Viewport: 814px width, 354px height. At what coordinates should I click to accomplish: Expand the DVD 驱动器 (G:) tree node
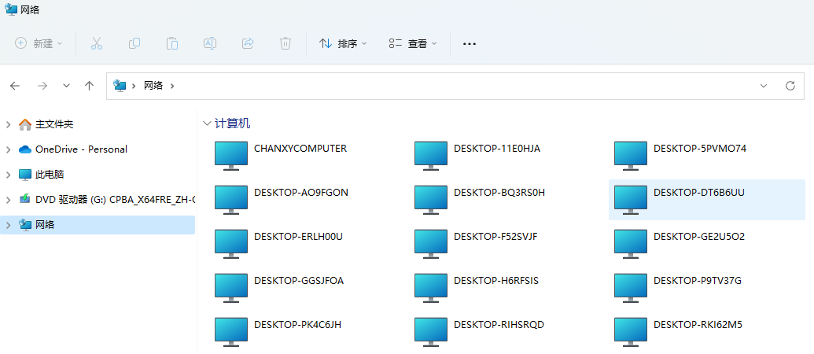(9, 199)
